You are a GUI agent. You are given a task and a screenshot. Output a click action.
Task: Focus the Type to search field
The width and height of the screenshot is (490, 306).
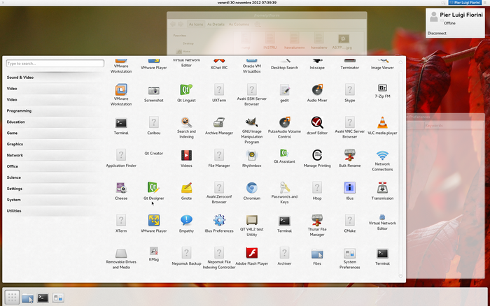tap(55, 64)
